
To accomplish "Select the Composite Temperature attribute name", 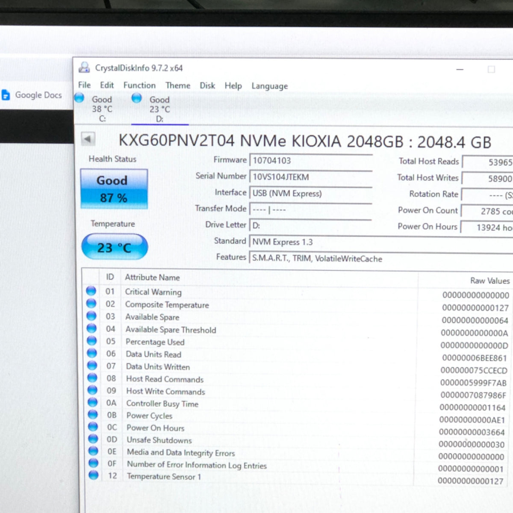I will click(167, 305).
